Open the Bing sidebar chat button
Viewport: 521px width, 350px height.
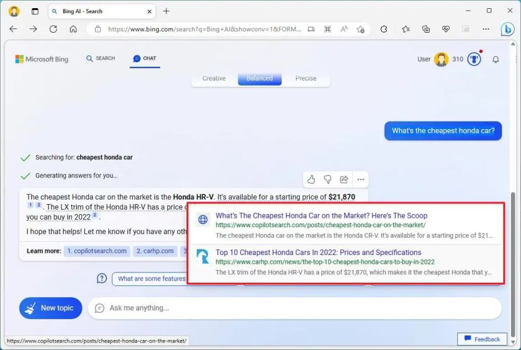(x=507, y=30)
